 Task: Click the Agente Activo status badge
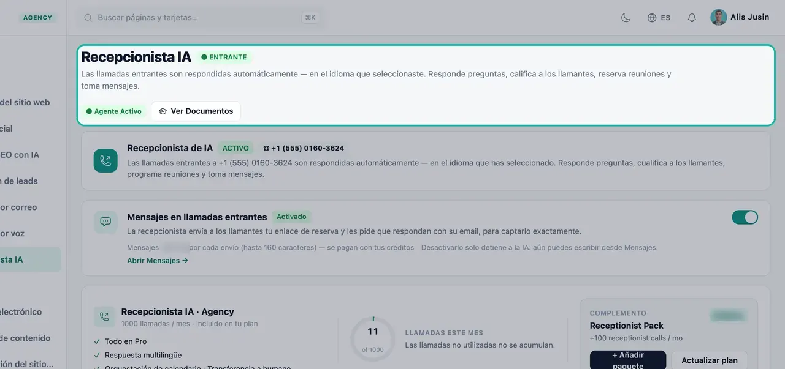(114, 111)
